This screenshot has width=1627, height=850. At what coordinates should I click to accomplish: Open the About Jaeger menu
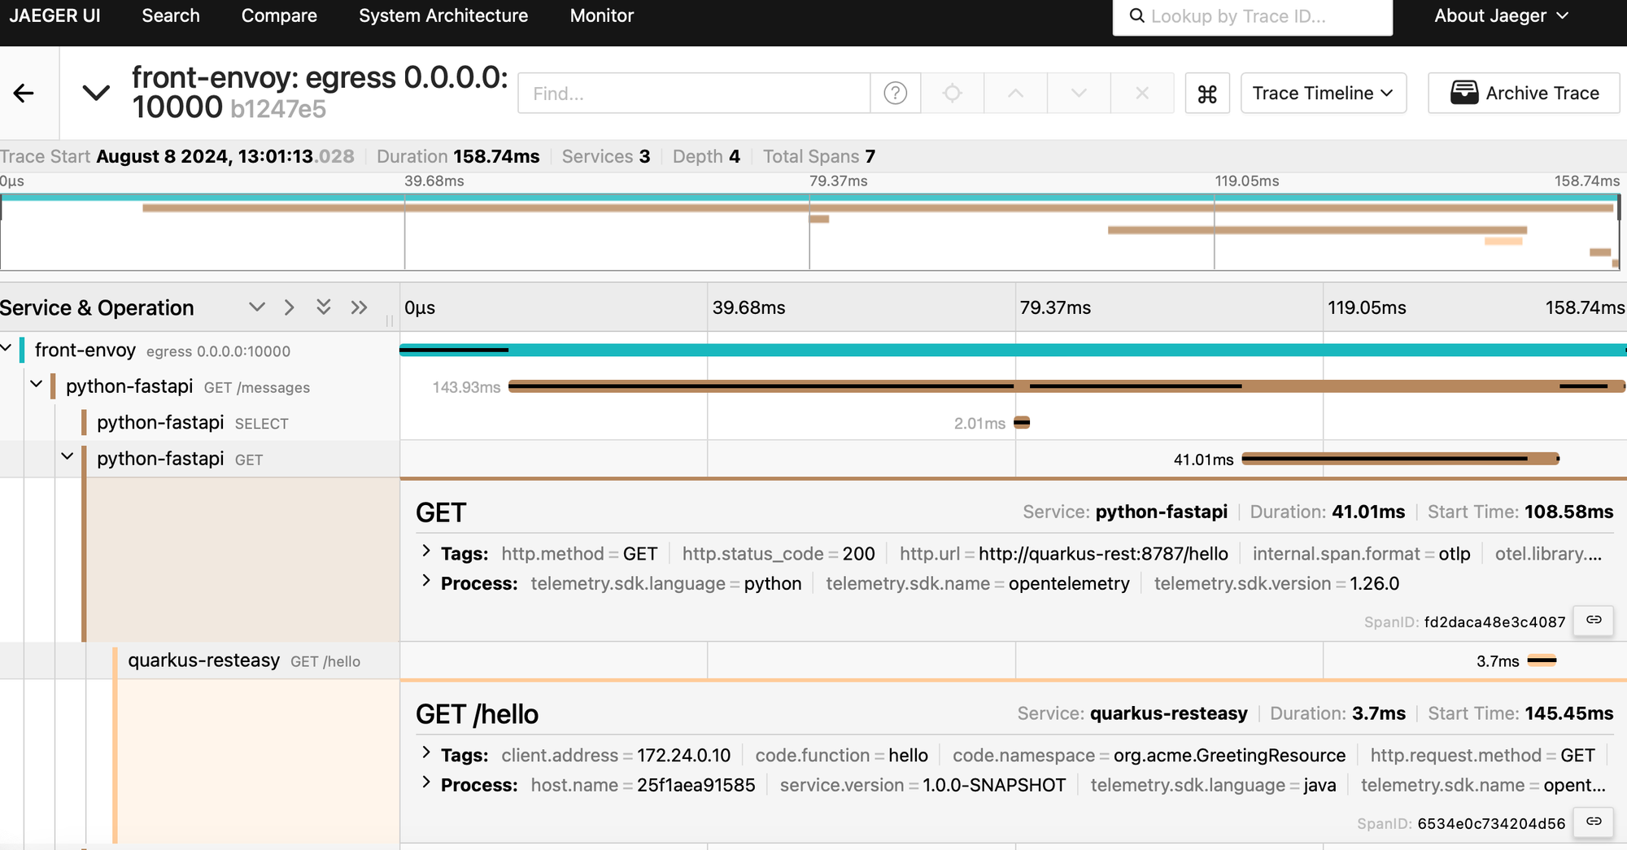(1501, 16)
